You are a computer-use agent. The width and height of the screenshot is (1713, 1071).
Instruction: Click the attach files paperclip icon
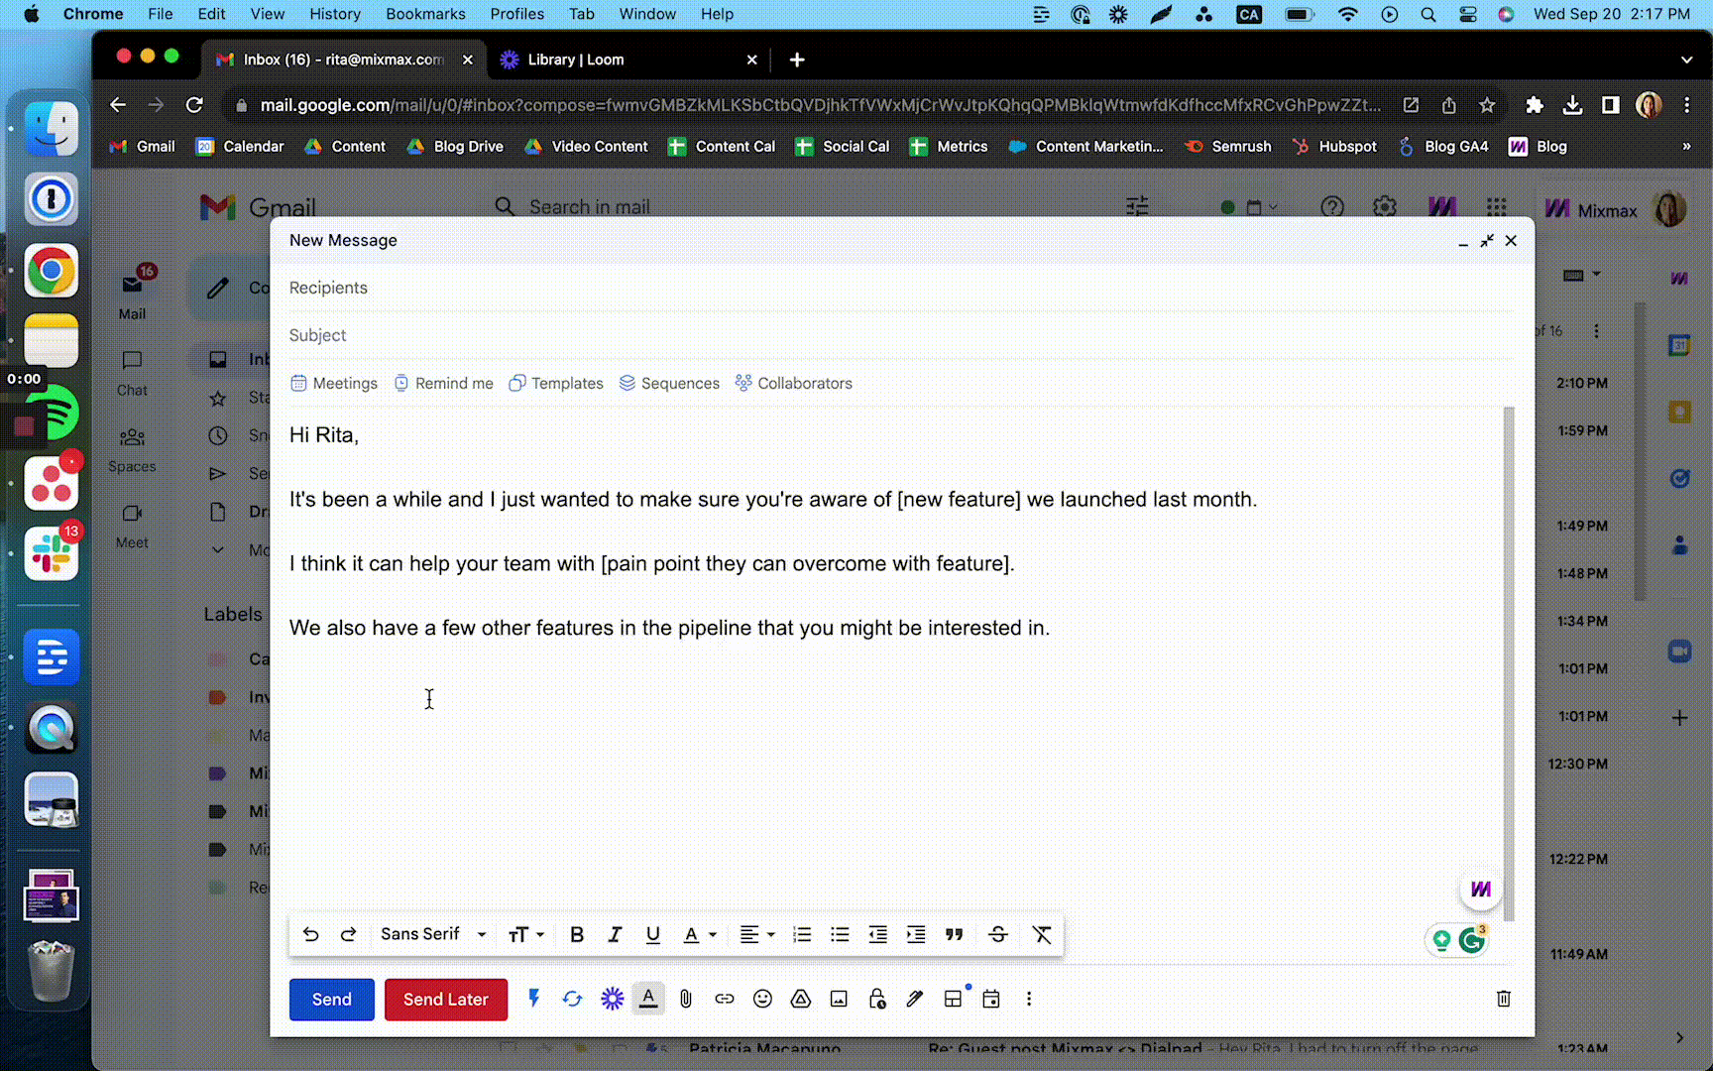(x=686, y=999)
